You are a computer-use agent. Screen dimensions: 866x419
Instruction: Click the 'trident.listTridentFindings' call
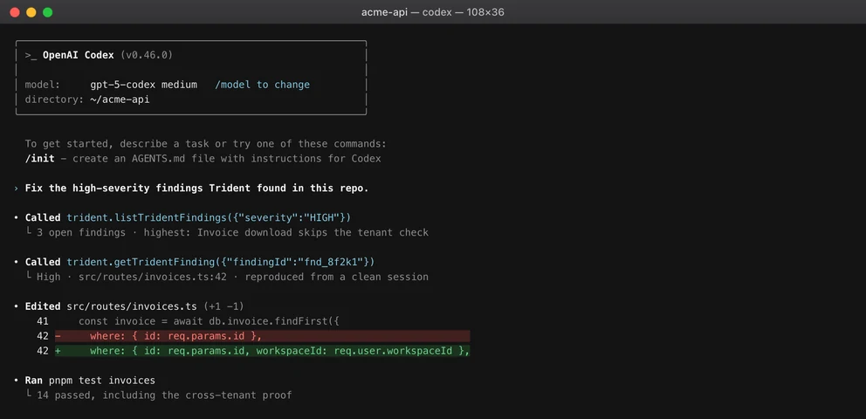click(x=209, y=218)
